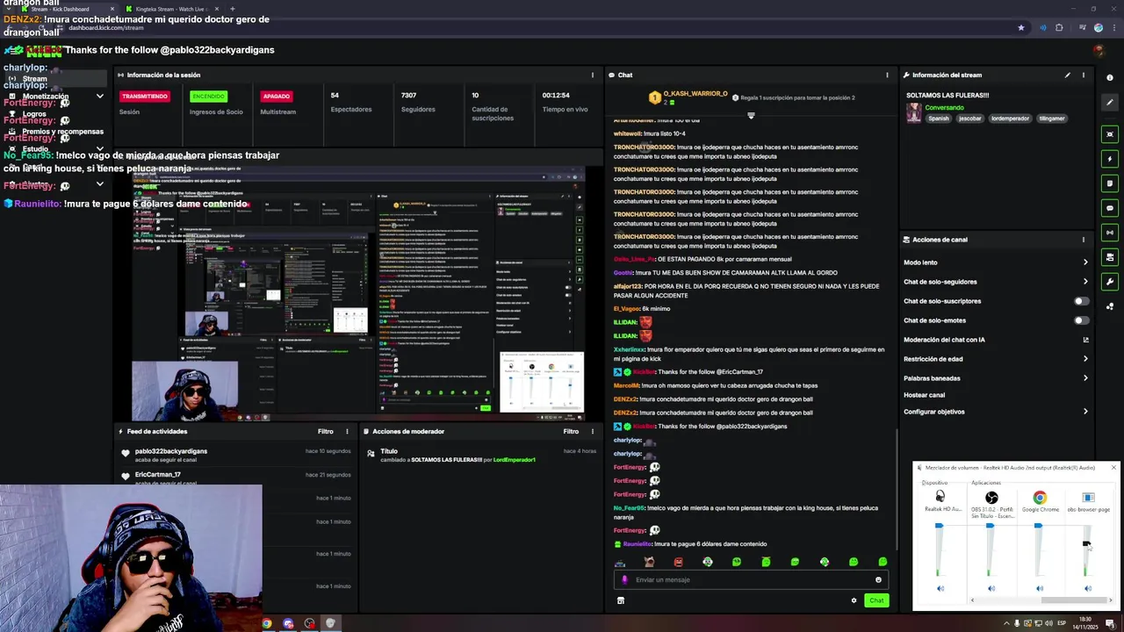Open pablo322backyardigans activity entry

pyautogui.click(x=237, y=455)
